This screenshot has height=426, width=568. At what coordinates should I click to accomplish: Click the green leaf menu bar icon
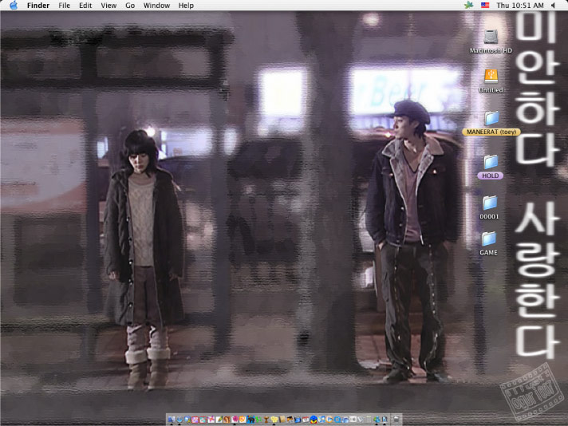pyautogui.click(x=469, y=5)
